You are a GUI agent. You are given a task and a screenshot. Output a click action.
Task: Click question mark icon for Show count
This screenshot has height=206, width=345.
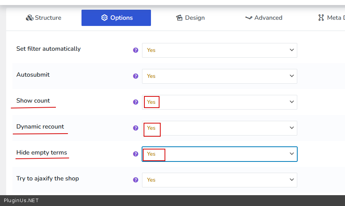tap(135, 102)
